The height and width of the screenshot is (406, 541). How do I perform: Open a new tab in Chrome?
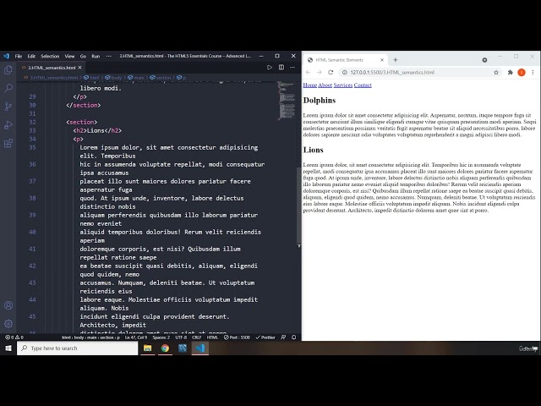coord(395,60)
